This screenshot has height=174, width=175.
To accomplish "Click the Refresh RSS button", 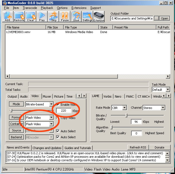I will click(138, 147).
